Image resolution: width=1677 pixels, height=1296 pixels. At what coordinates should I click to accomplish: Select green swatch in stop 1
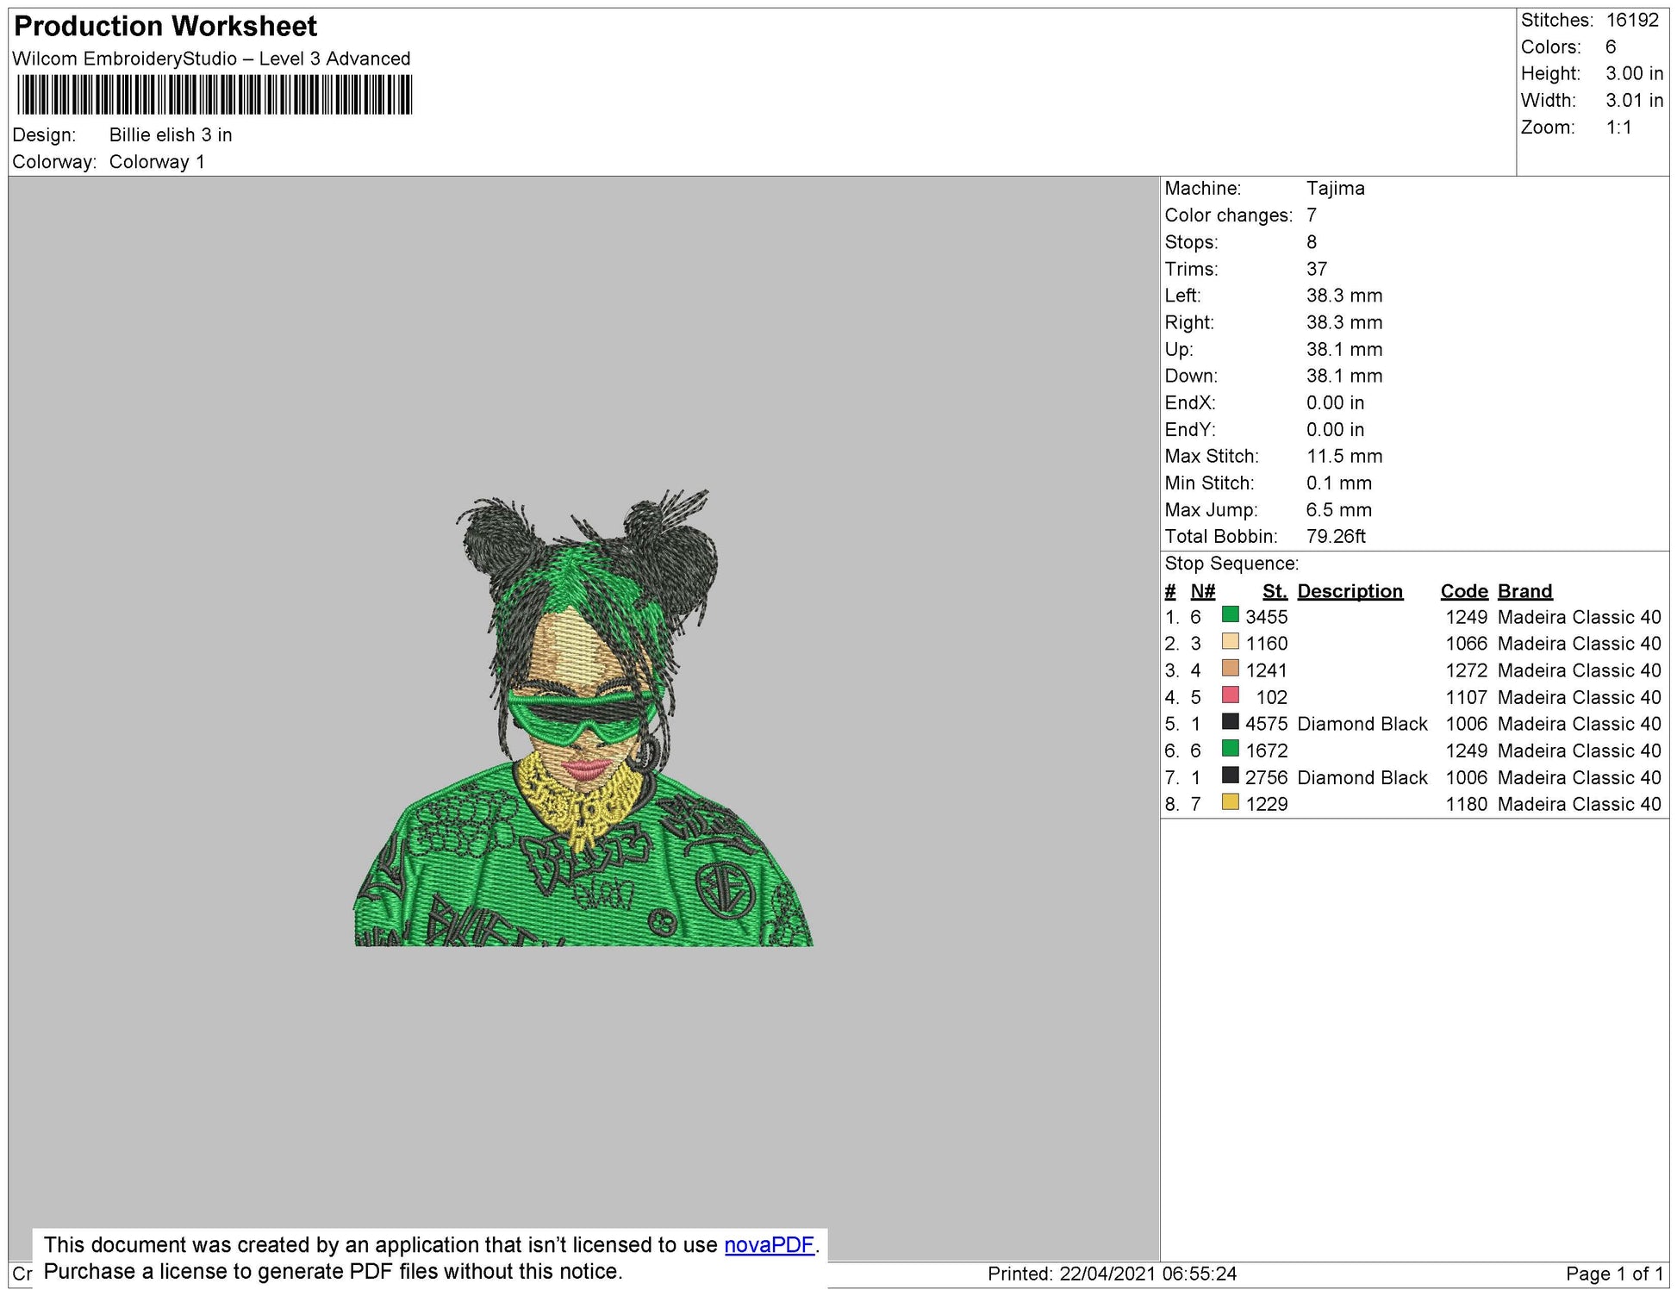point(1230,614)
